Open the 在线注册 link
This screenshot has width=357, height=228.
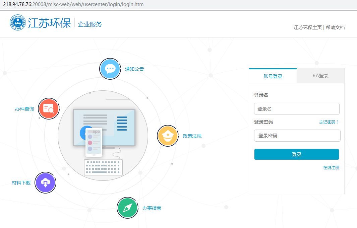[x=331, y=168]
